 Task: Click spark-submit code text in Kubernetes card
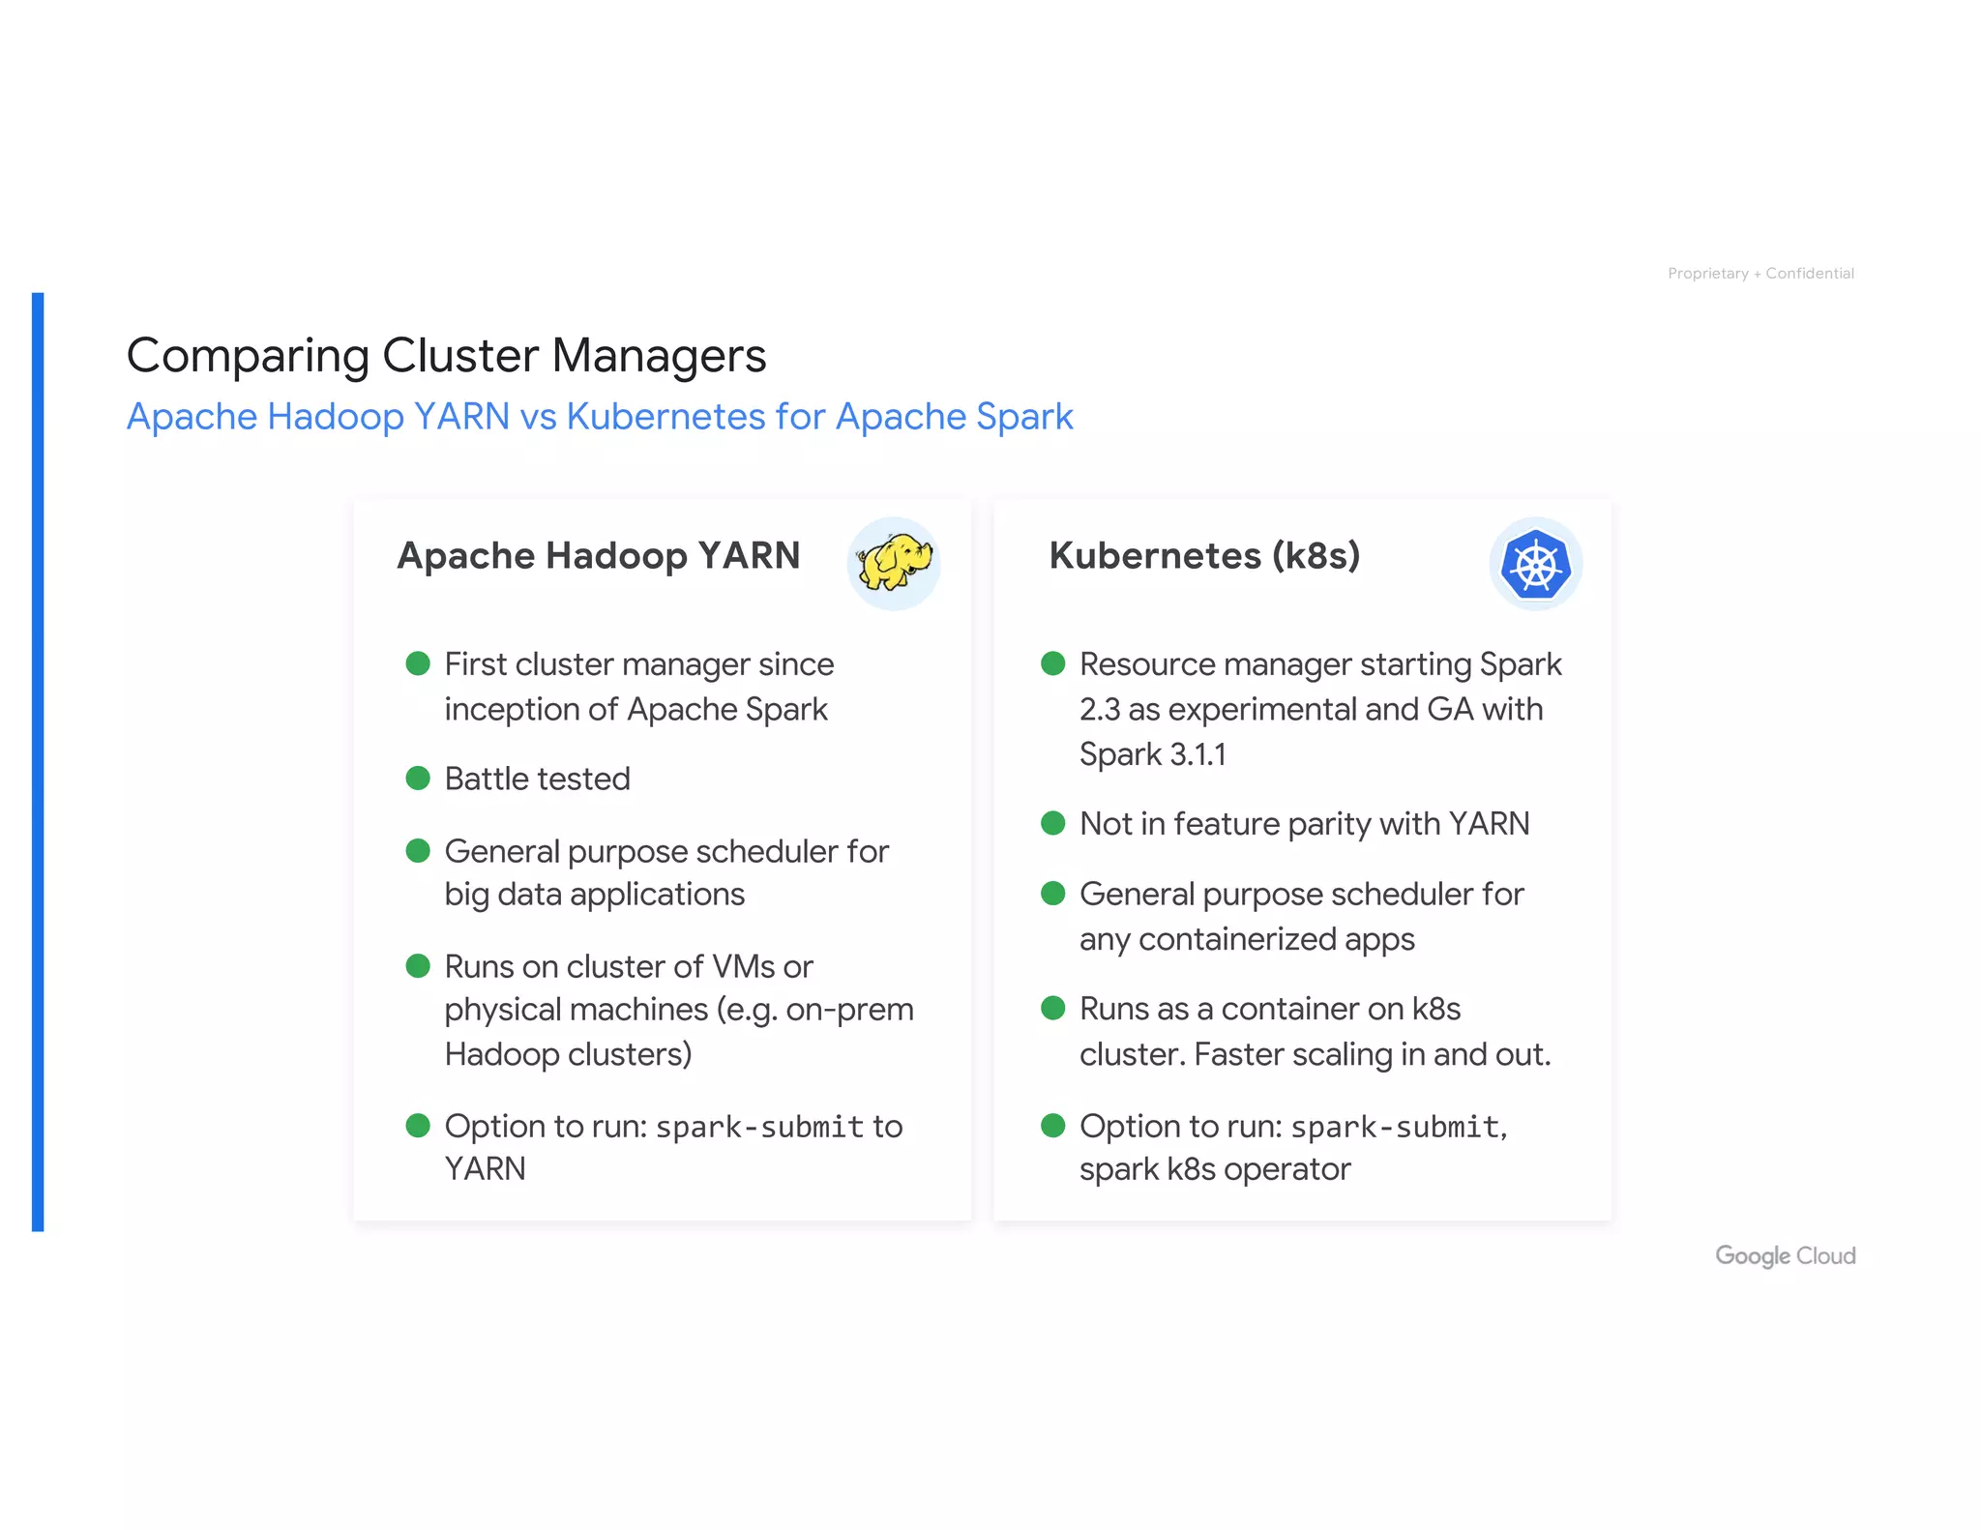point(1395,1127)
